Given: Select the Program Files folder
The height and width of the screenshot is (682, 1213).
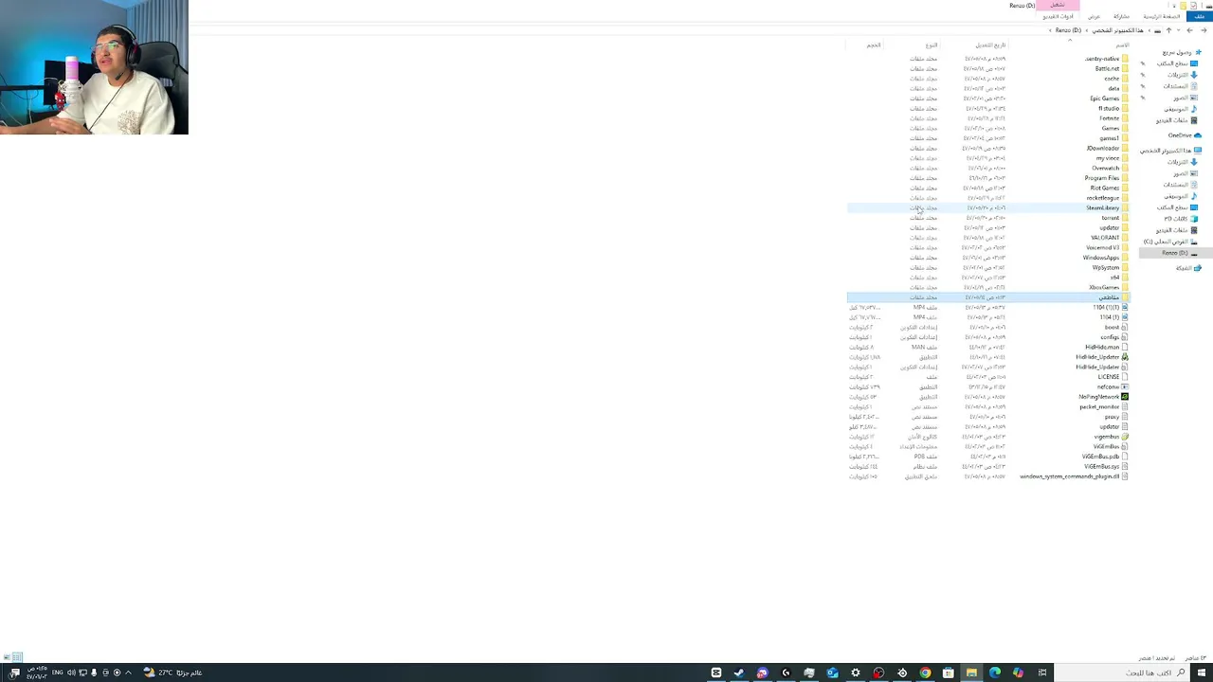Looking at the screenshot, I should pyautogui.click(x=1102, y=178).
